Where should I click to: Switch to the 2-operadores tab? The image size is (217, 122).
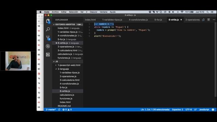coord(193,20)
